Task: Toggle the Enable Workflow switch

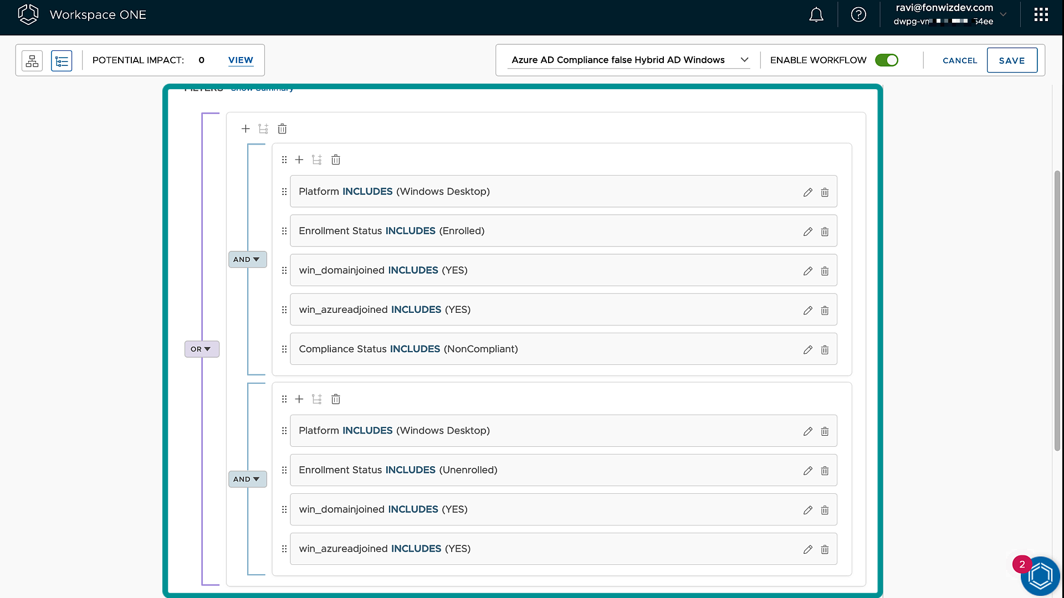Action: 886,60
